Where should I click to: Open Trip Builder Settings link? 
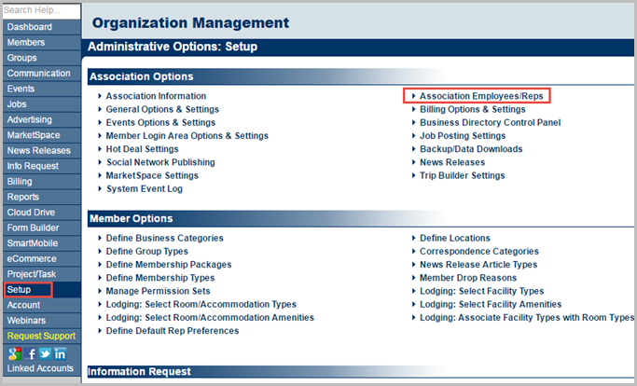(463, 175)
